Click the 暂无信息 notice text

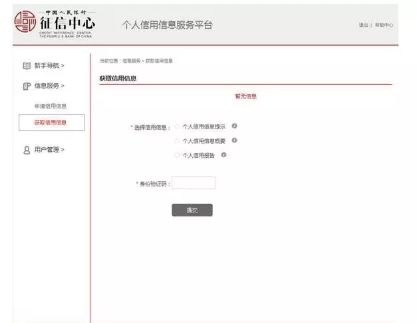[245, 96]
